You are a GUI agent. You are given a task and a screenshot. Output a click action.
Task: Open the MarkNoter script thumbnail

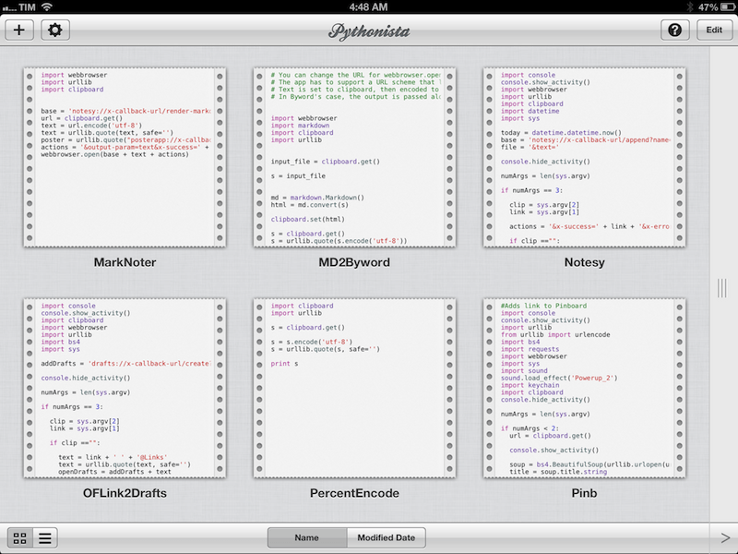click(125, 157)
